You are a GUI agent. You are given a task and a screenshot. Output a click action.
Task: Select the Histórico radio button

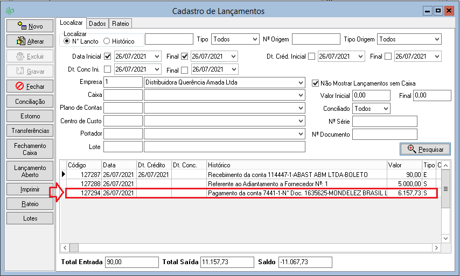107,41
